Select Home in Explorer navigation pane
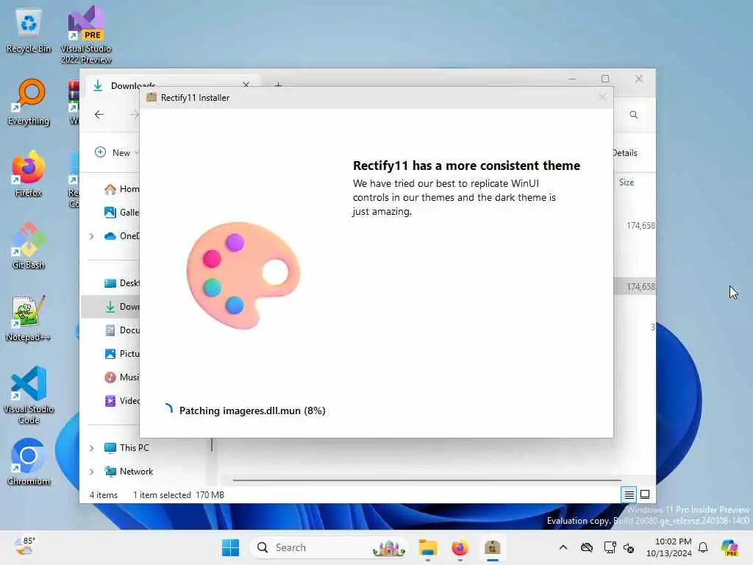This screenshot has height=565, width=753. click(121, 189)
